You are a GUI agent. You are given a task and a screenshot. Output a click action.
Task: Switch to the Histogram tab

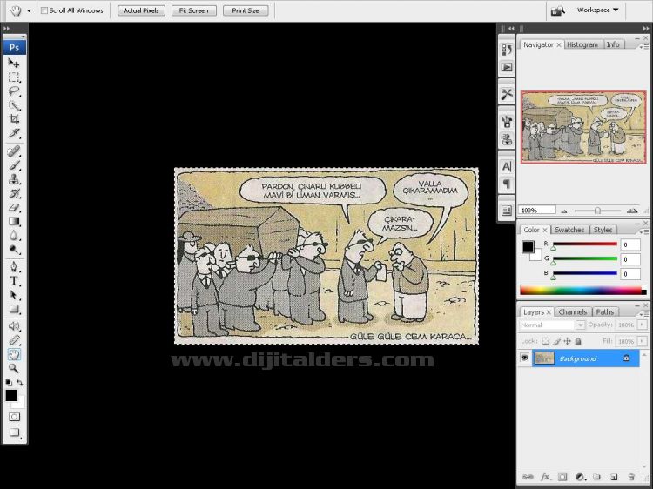pyautogui.click(x=582, y=44)
